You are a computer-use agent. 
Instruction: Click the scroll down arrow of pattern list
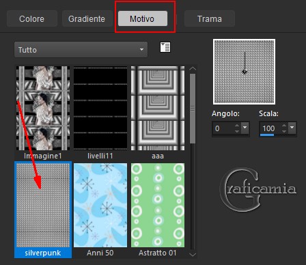point(193,255)
